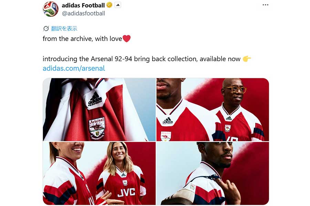
Task: Open the bottom-left JVC shirt photo
Action: coord(98,173)
